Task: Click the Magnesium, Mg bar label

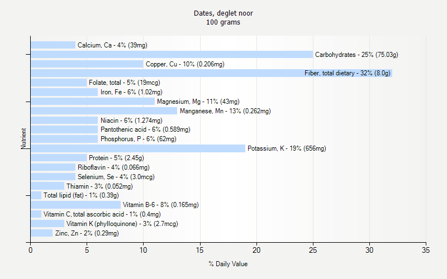Action: point(198,102)
